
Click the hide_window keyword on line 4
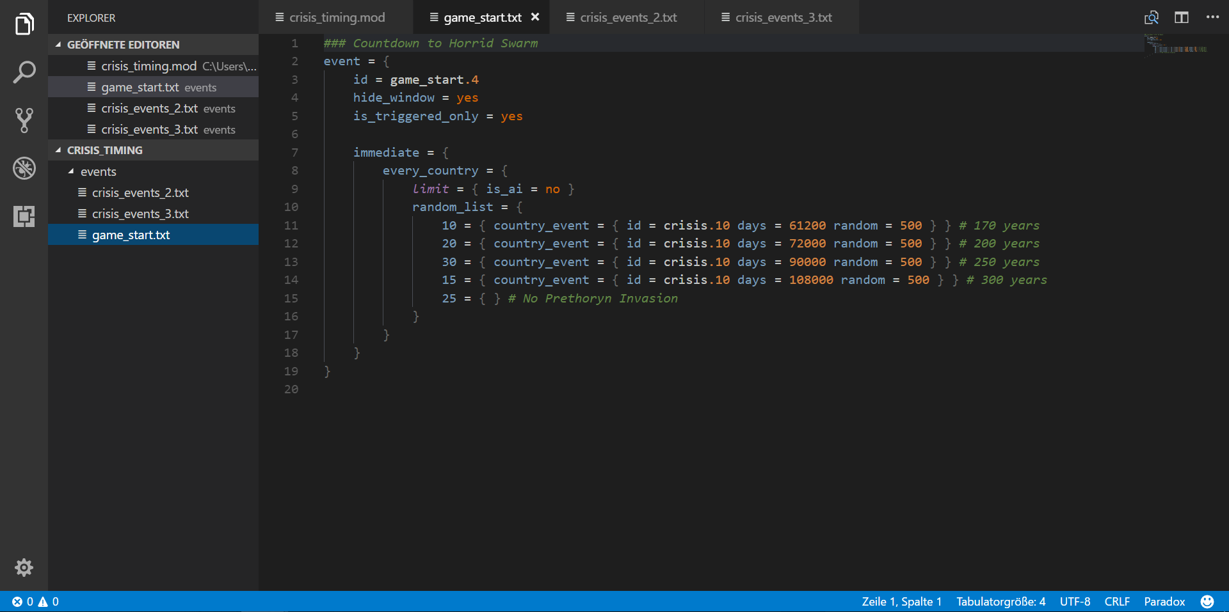(x=394, y=98)
